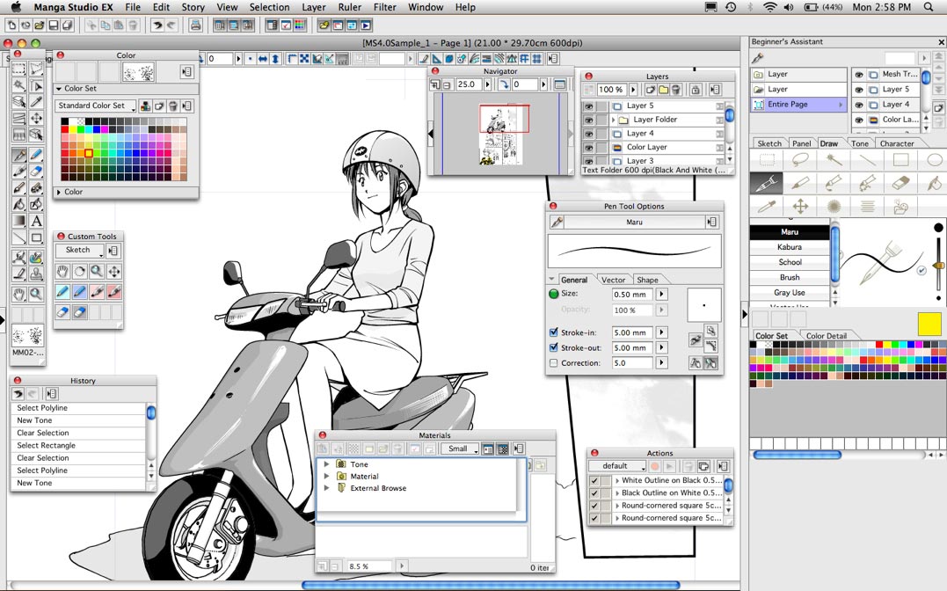Select the Text tool with letter A
The width and height of the screenshot is (947, 591).
click(36, 221)
